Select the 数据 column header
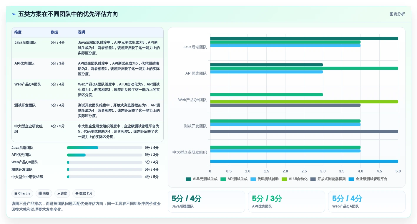417x224 pixels. (x=54, y=32)
